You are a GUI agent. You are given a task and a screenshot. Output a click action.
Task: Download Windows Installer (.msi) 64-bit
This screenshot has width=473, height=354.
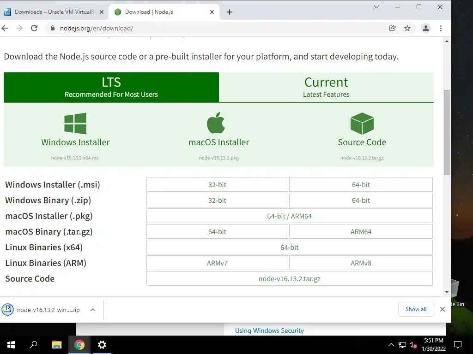(x=361, y=184)
